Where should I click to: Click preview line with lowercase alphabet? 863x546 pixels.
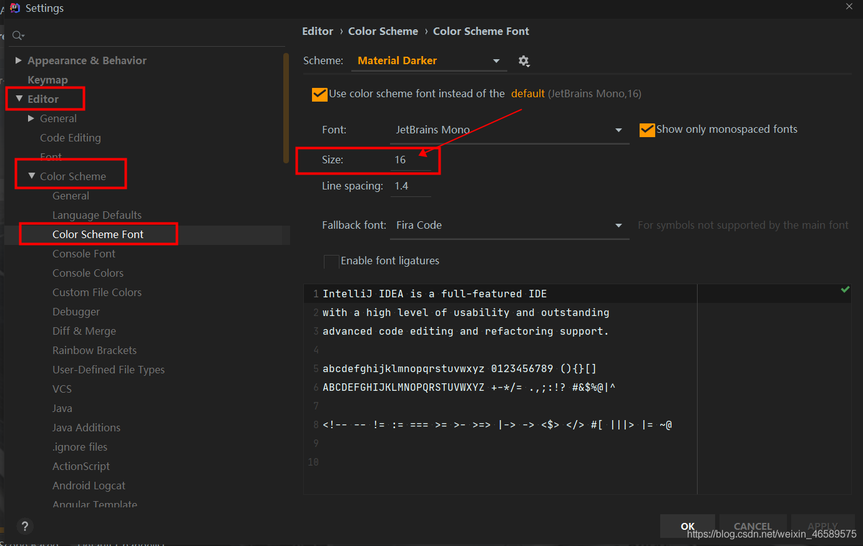(x=459, y=369)
